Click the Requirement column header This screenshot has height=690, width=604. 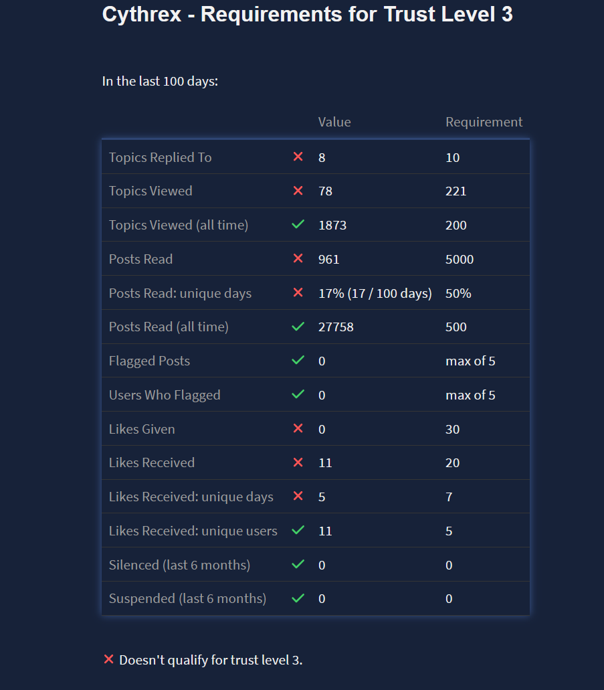click(x=484, y=122)
